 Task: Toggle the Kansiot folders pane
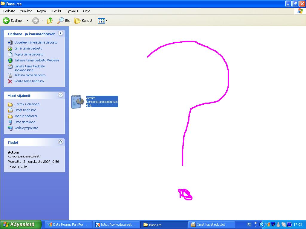click(83, 21)
